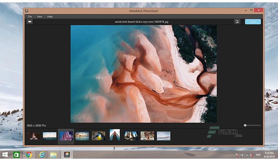Select the toucan bird thumbnail
The image size is (278, 161).
point(98,136)
